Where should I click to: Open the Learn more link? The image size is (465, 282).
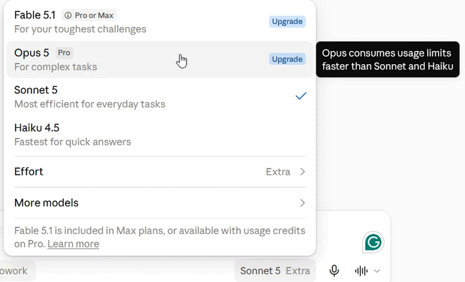click(73, 244)
